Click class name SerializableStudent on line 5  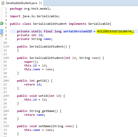pyautogui.click(x=50, y=24)
